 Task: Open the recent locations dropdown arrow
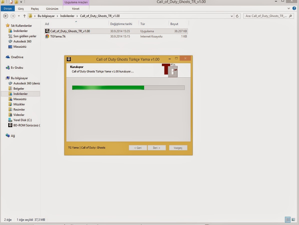19,16
